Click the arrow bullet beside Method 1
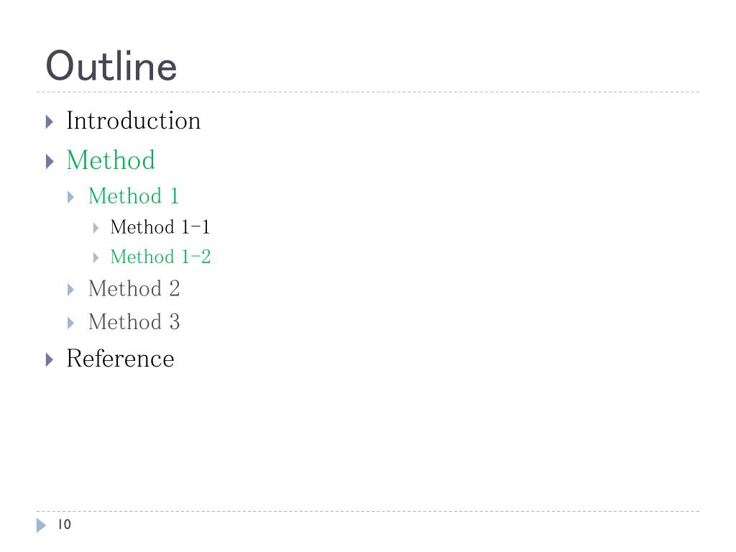Image resolution: width=736 pixels, height=552 pixels. point(71,197)
